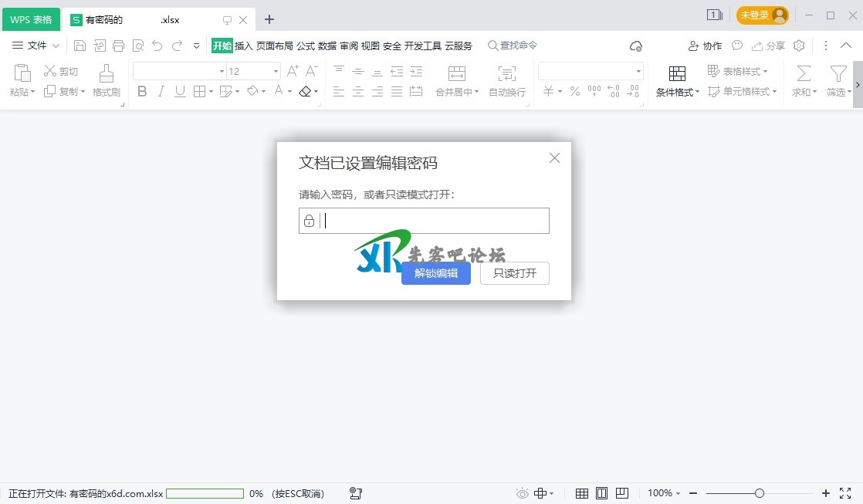Toggle Bold formatting button
The image size is (863, 504).
click(142, 91)
